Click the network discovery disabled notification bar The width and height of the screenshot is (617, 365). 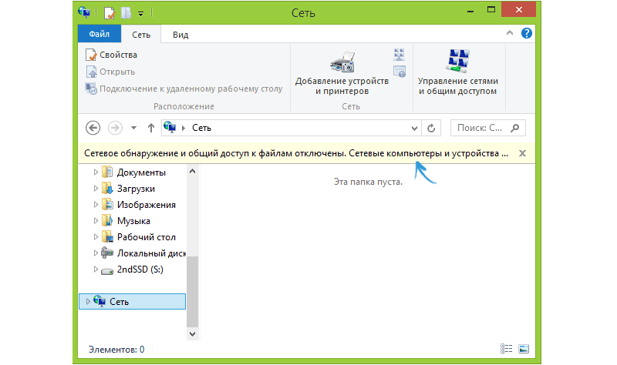pos(296,153)
